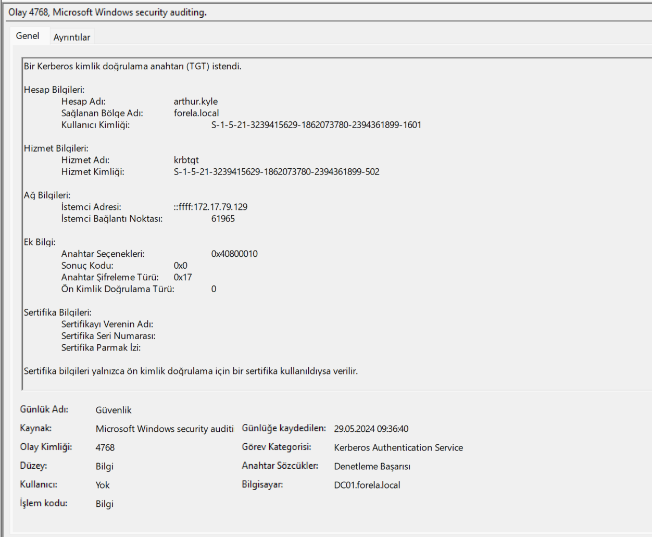Click the encryption type value 0x17

183,277
